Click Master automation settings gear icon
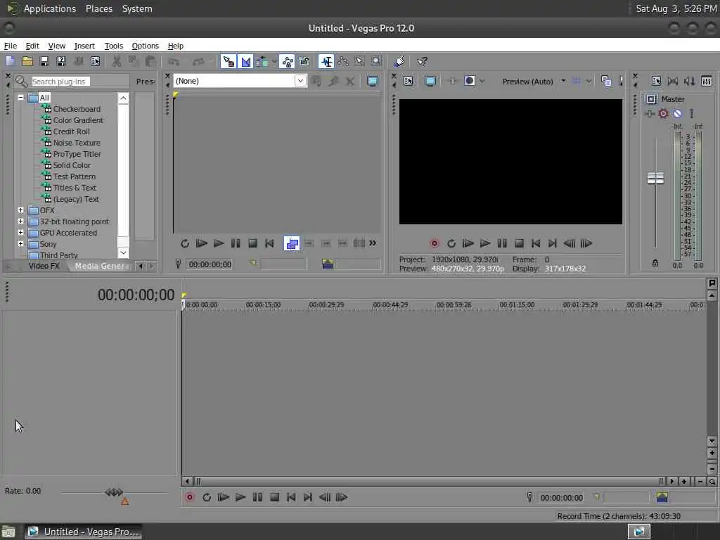 [x=663, y=113]
